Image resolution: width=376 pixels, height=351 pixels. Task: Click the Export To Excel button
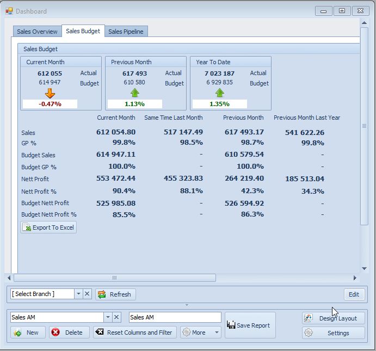pos(48,227)
